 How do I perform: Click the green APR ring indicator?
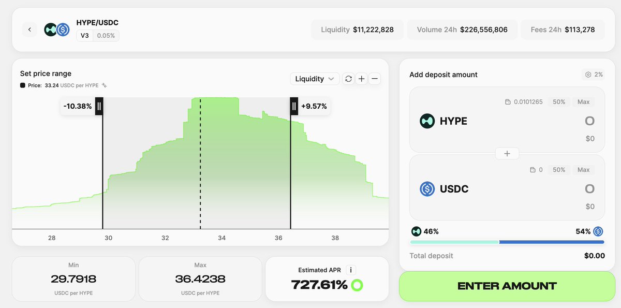357,285
